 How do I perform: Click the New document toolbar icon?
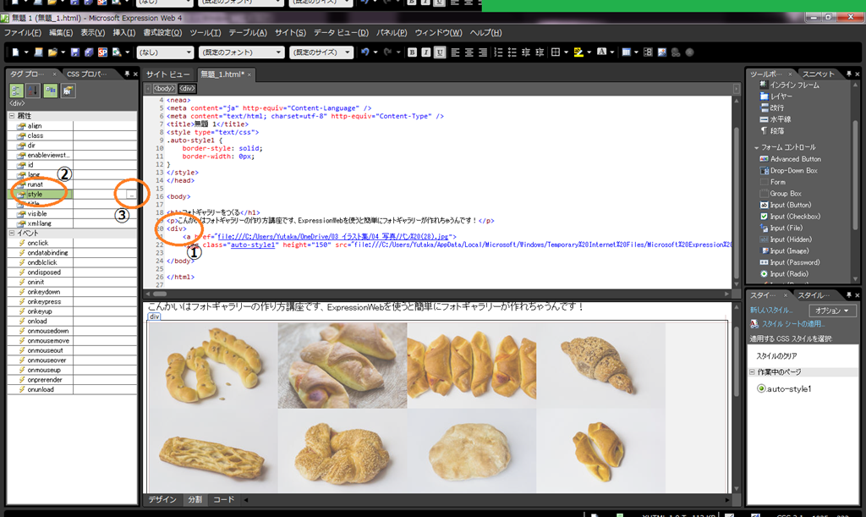[x=15, y=52]
